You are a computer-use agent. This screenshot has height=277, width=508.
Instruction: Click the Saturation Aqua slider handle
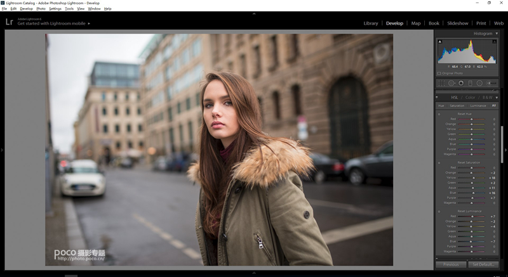click(x=472, y=188)
